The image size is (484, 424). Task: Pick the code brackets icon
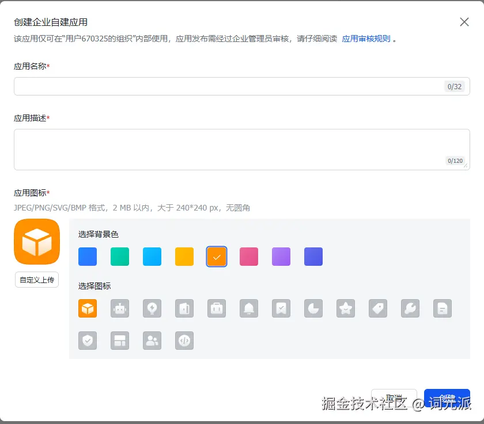(184, 341)
